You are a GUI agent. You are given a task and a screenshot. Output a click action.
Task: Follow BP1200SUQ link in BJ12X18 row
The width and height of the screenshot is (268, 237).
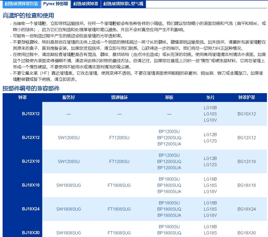(169, 162)
